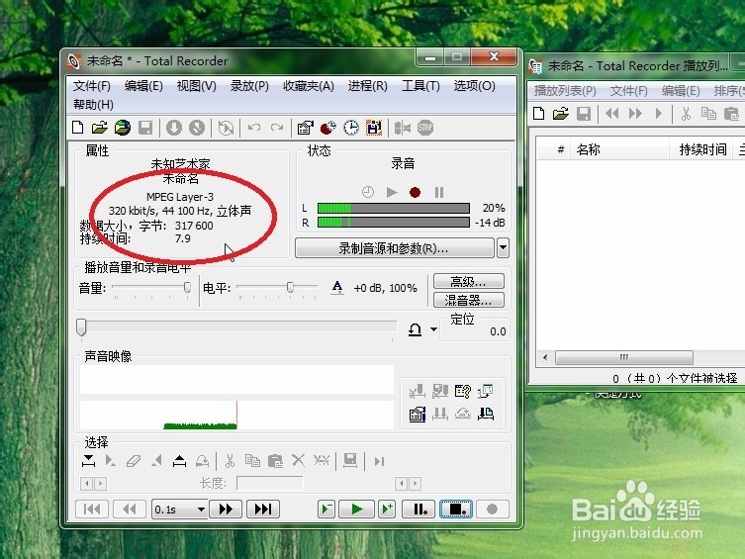Click the playlist window fast-forward icon
Screen dimensions: 745x559
coord(635,114)
